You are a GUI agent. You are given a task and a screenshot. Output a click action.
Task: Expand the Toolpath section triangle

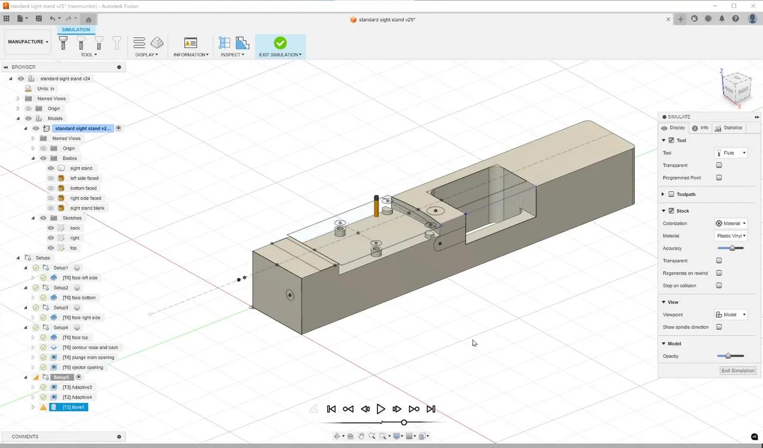(x=663, y=194)
